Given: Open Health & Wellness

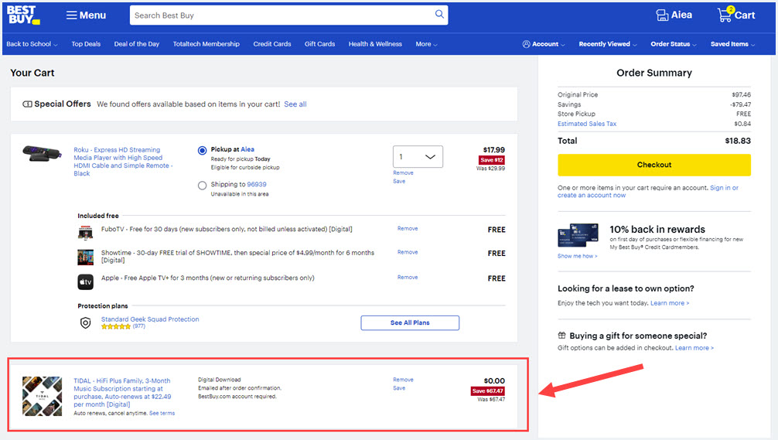Looking at the screenshot, I should [x=375, y=44].
